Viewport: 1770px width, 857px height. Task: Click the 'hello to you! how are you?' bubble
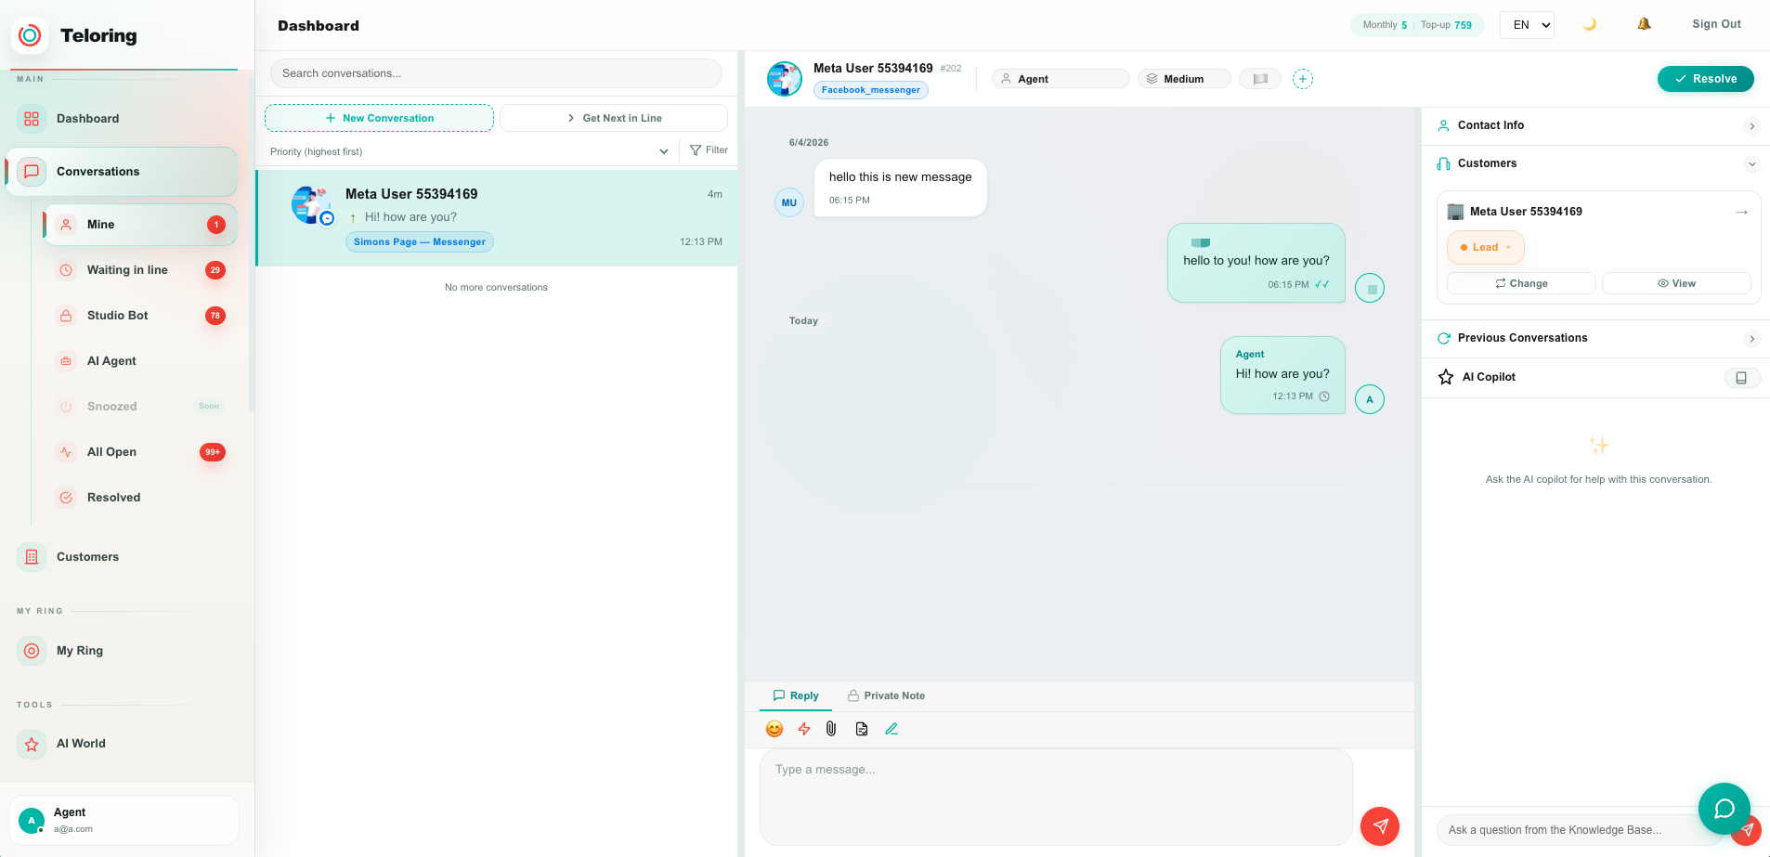(x=1256, y=263)
